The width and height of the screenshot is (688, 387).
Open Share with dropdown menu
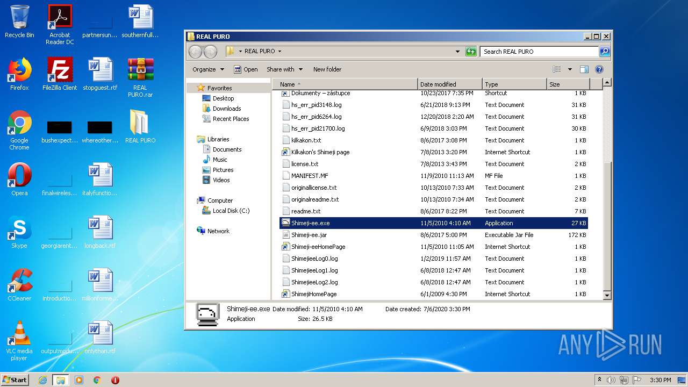click(x=284, y=69)
